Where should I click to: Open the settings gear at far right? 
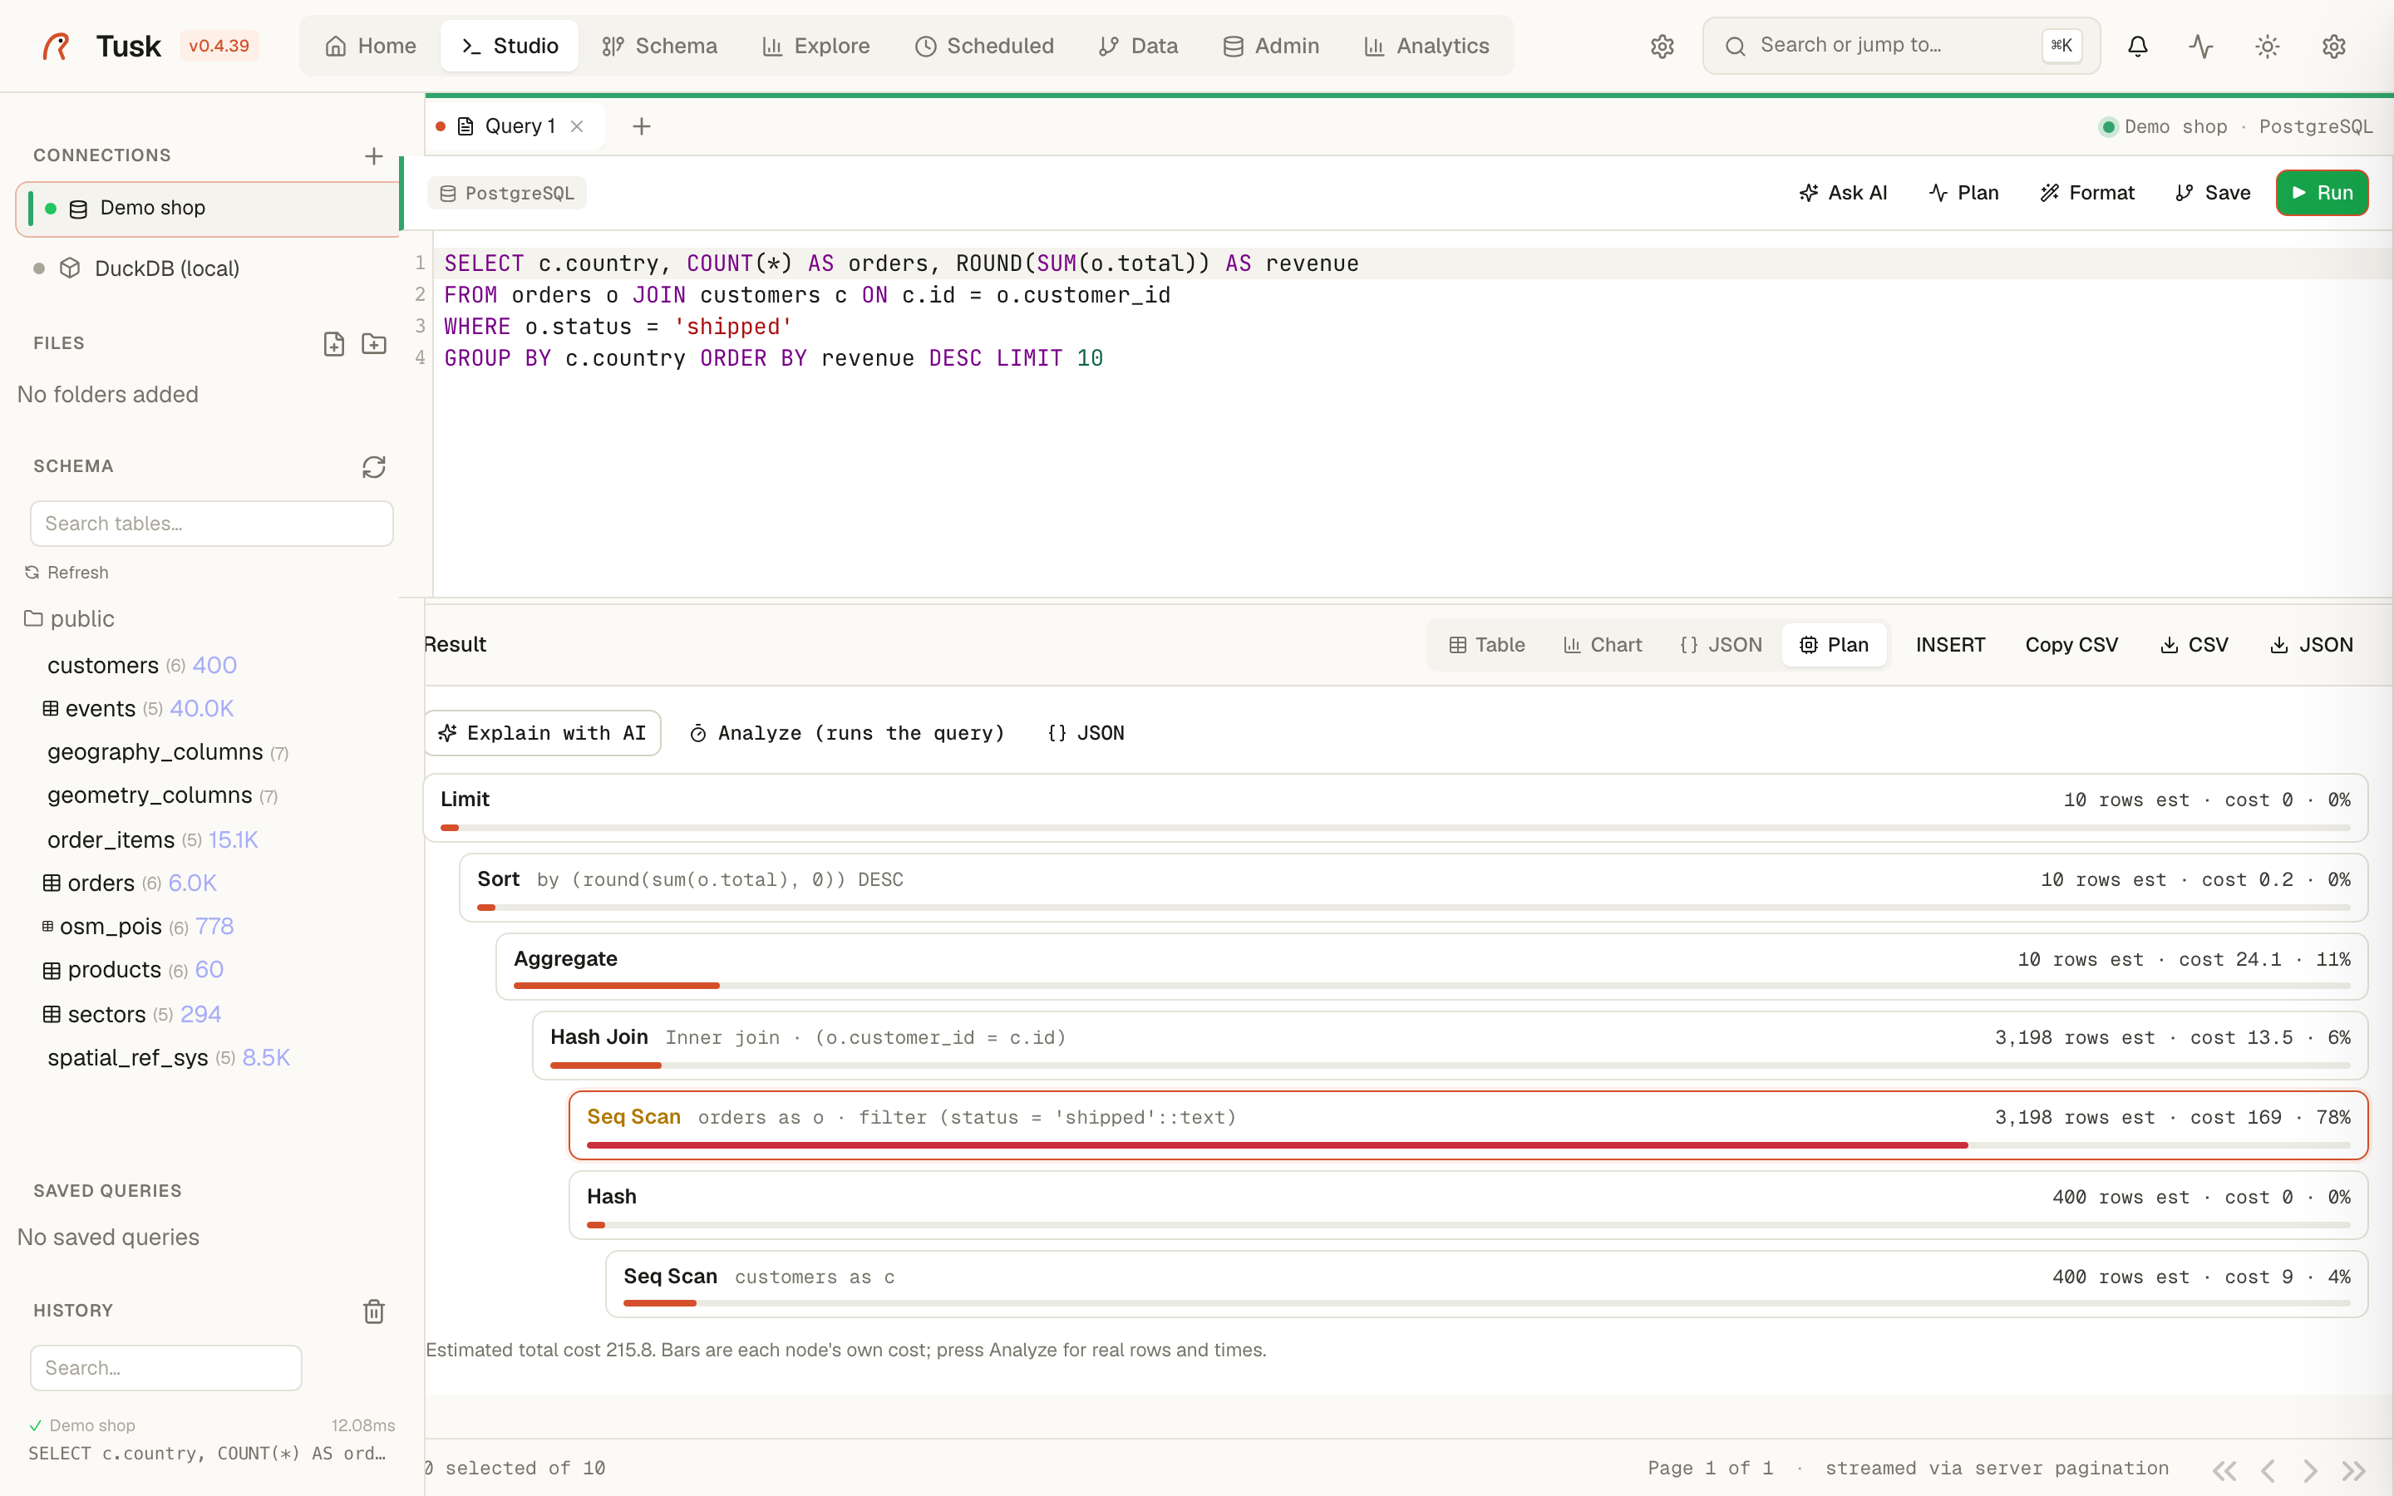[x=2333, y=46]
